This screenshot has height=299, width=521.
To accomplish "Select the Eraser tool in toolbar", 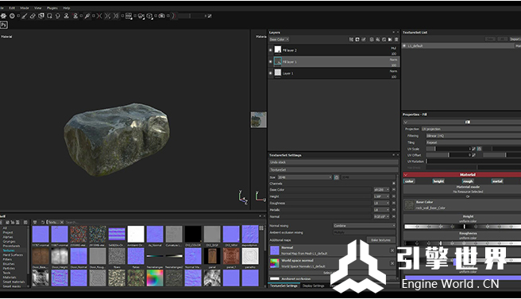I will [x=33, y=16].
